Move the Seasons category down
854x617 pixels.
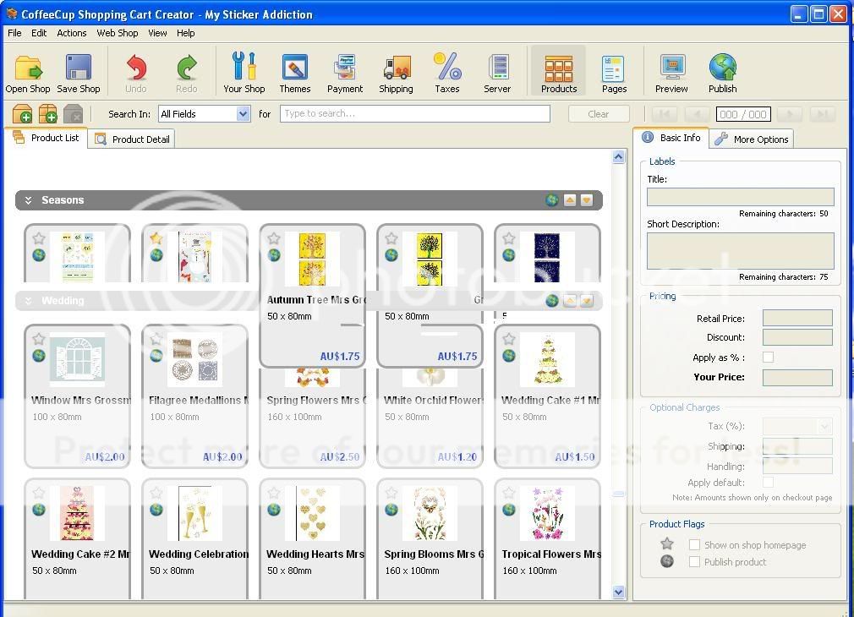[587, 200]
